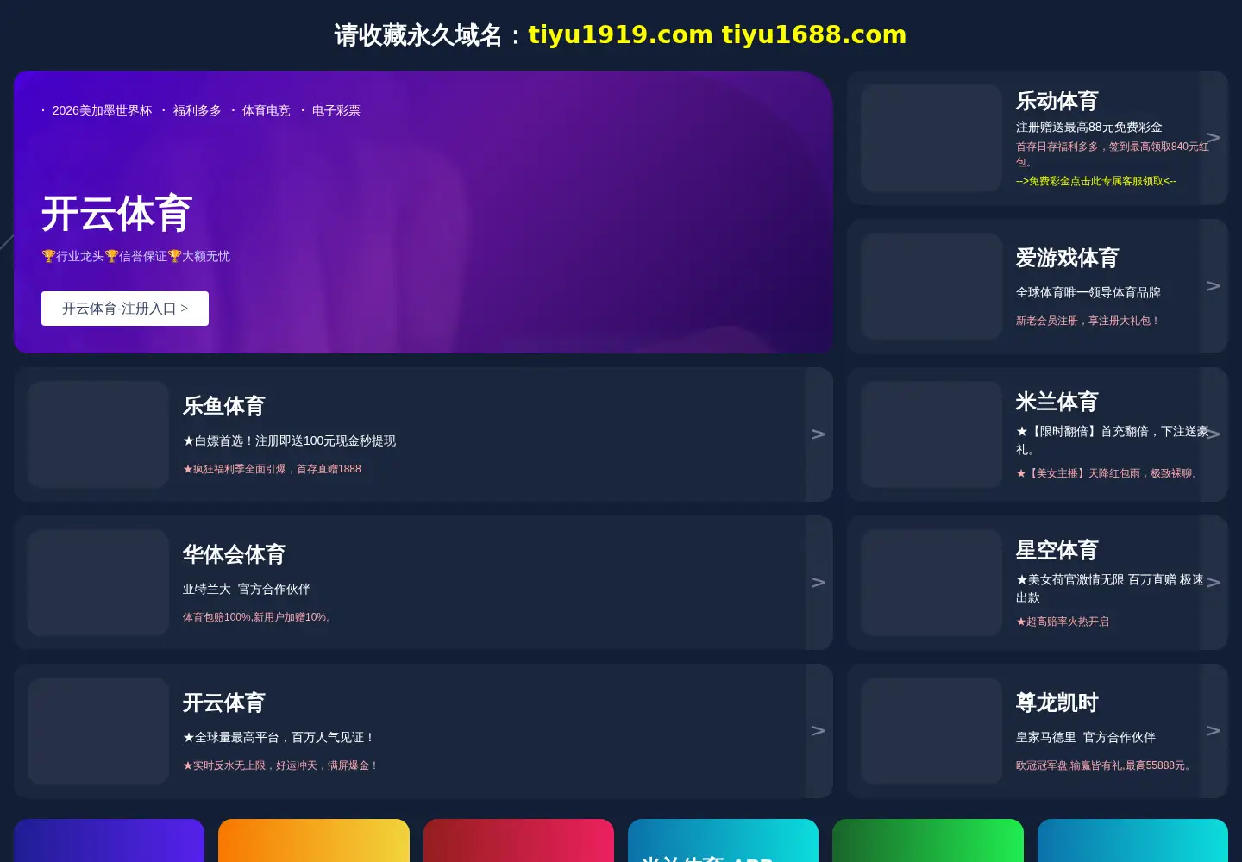Click the 行业龙头 信誉保证 大额无忧 slogan

tap(136, 256)
